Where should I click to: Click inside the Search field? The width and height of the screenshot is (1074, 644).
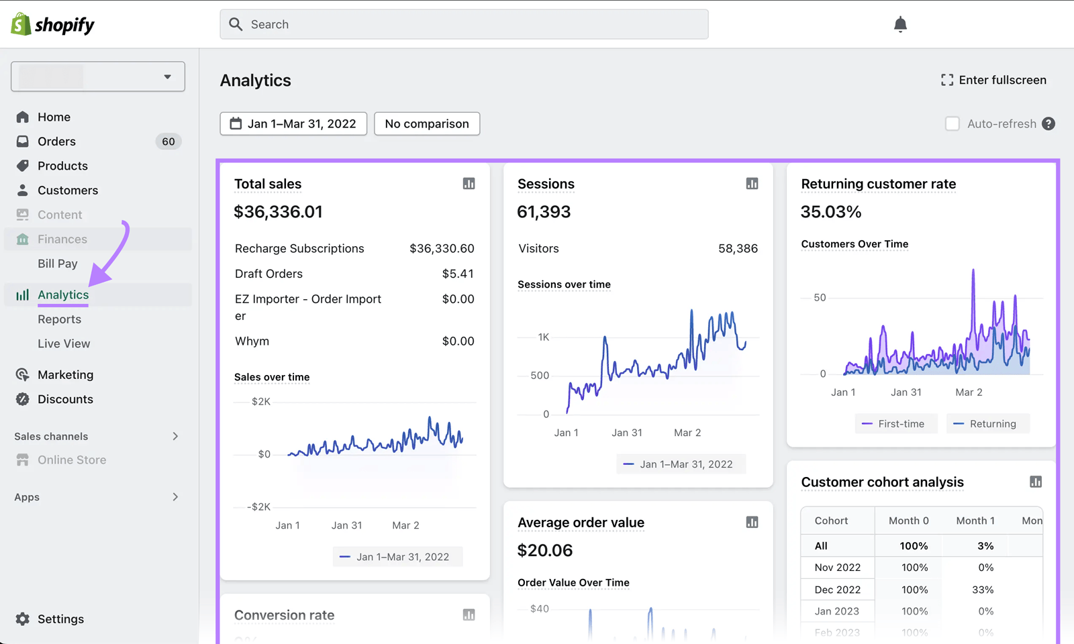(x=463, y=23)
